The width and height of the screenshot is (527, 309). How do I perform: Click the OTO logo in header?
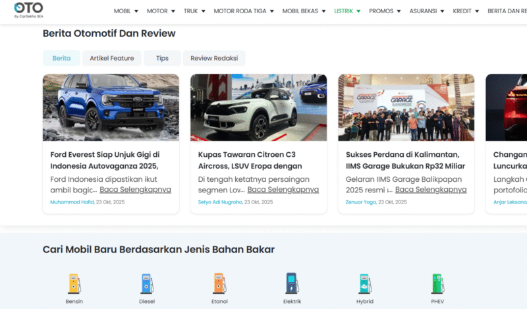[x=28, y=11]
